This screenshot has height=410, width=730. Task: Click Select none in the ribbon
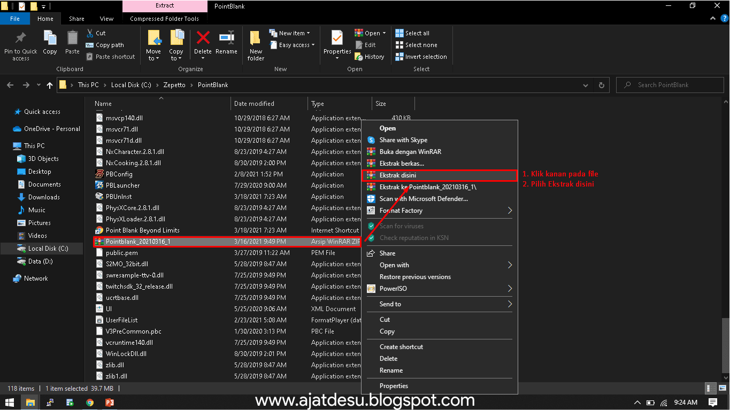click(x=416, y=45)
